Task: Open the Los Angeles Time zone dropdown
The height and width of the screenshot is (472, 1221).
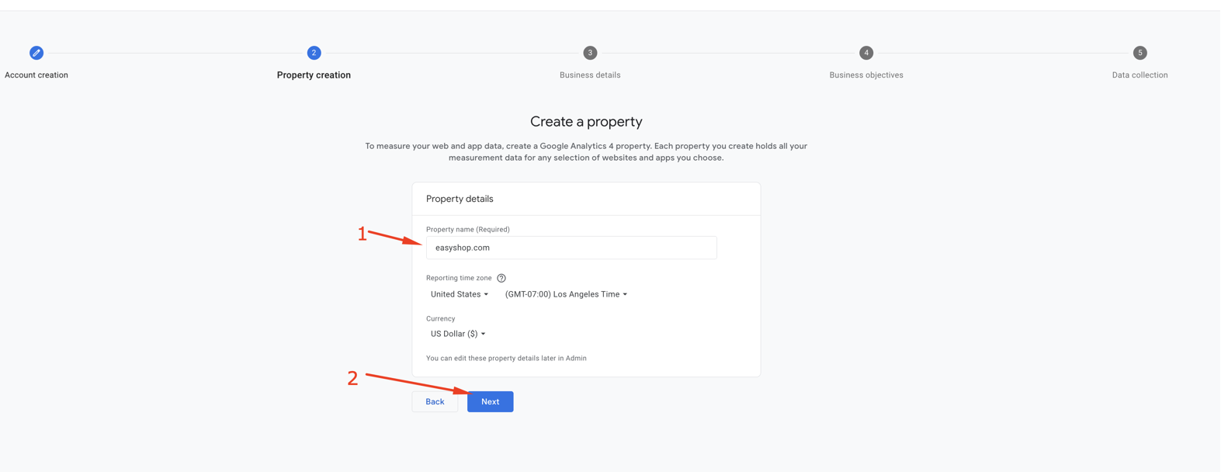Action: (x=566, y=294)
